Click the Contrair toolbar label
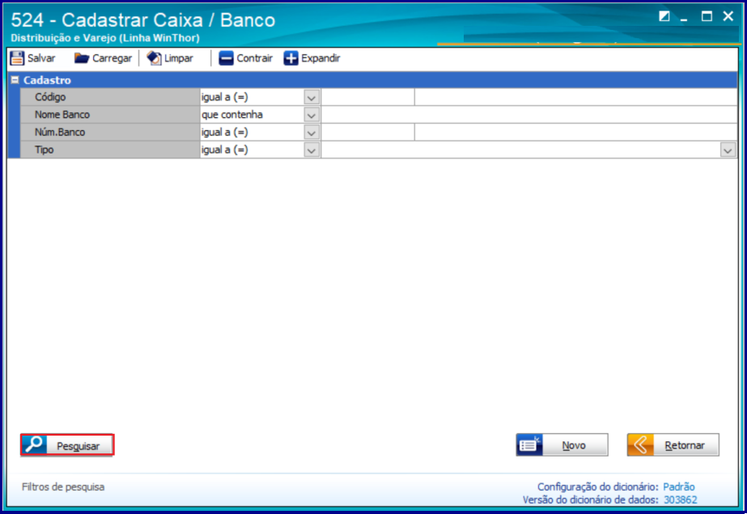 point(254,58)
